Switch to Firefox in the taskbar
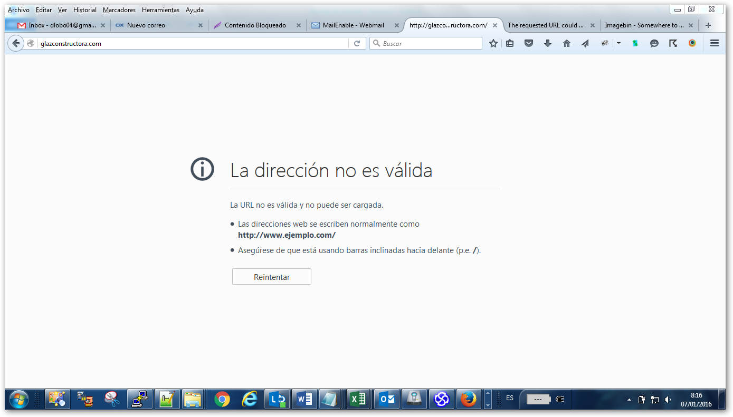This screenshot has width=733, height=417. 468,400
